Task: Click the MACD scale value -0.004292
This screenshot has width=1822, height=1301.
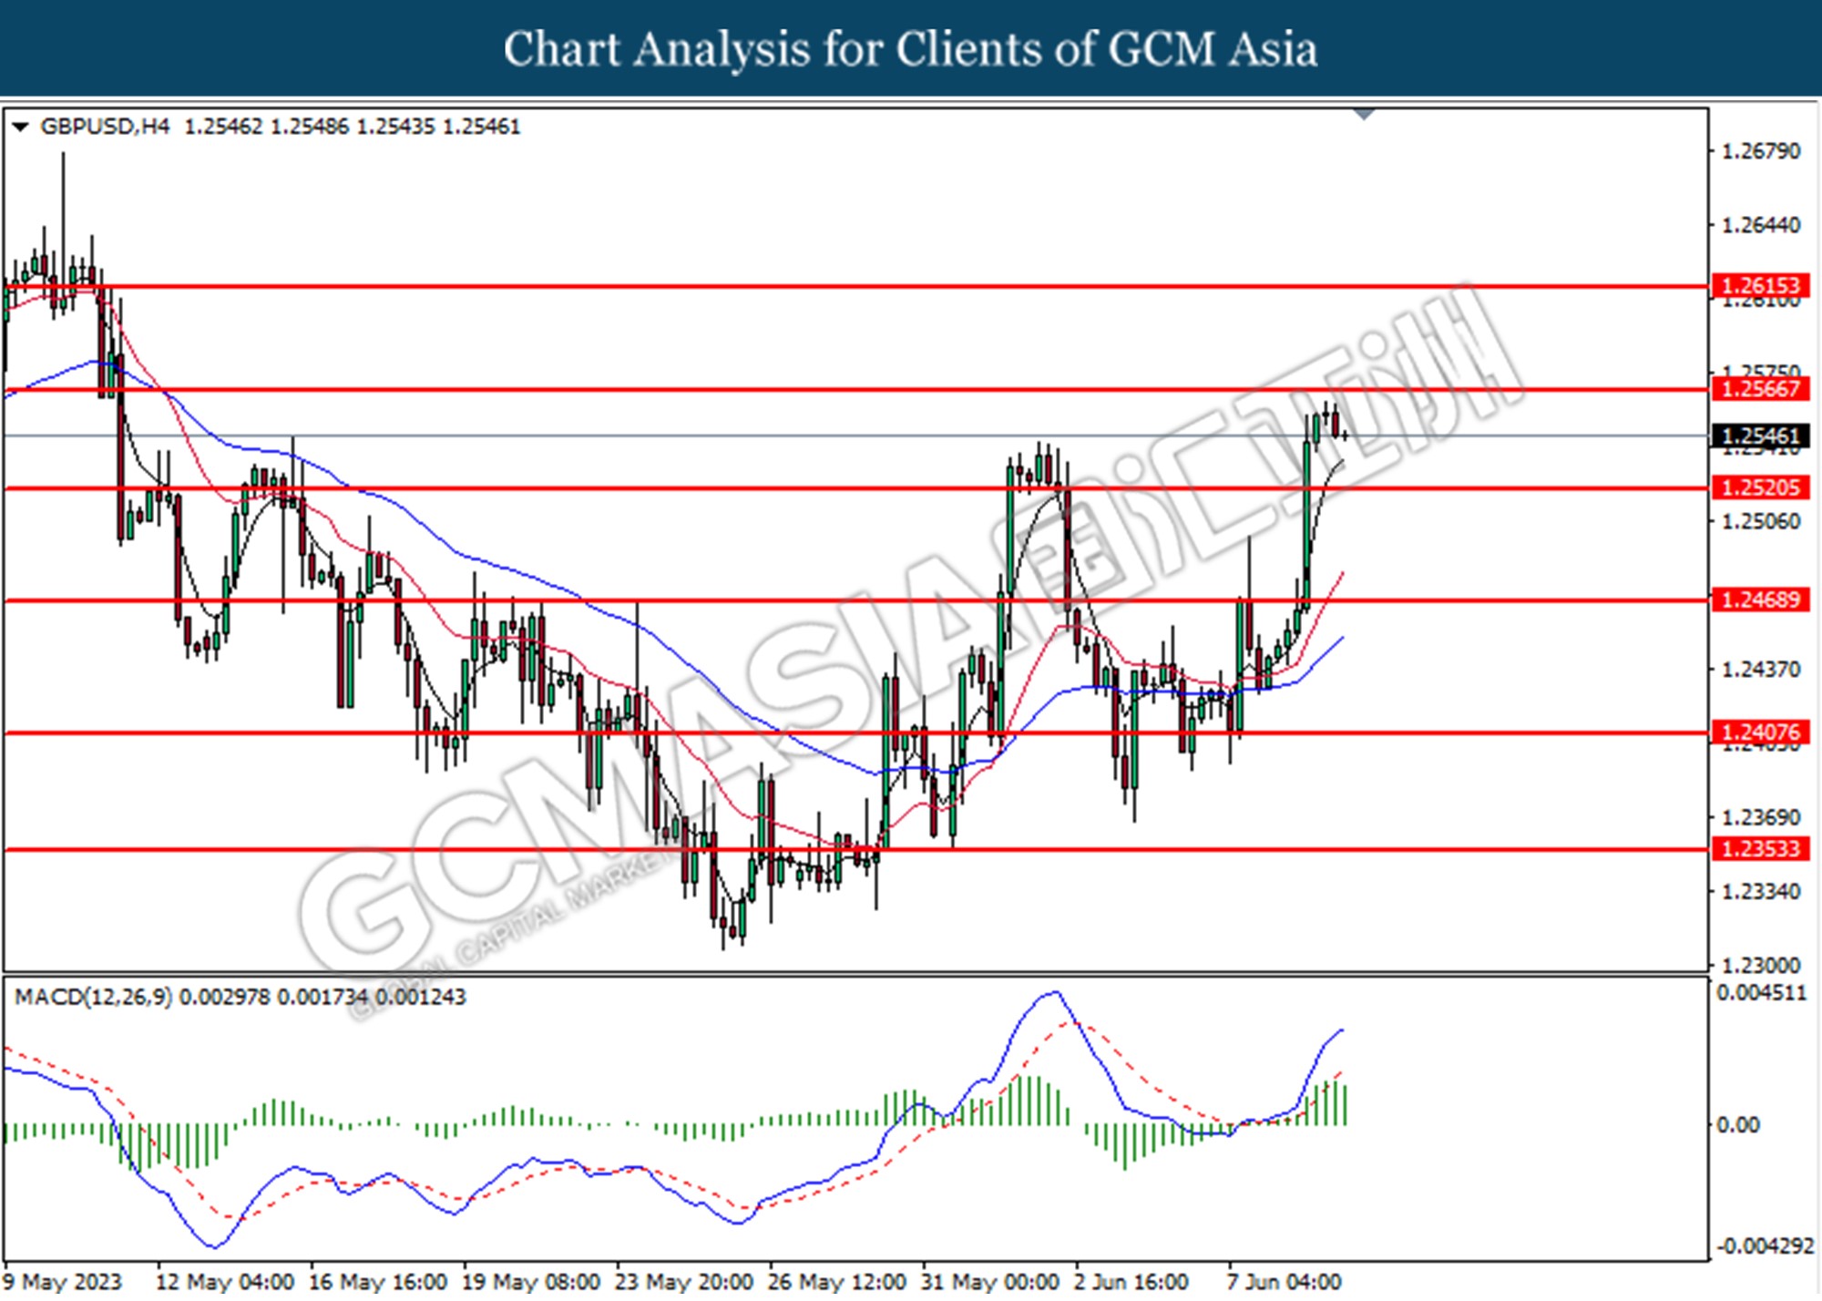Action: (x=1764, y=1245)
